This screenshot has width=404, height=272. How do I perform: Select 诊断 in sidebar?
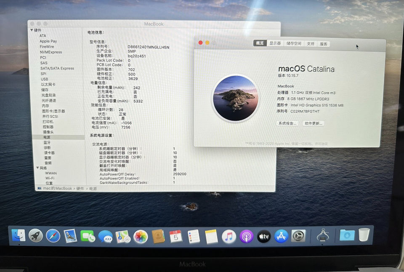48,148
